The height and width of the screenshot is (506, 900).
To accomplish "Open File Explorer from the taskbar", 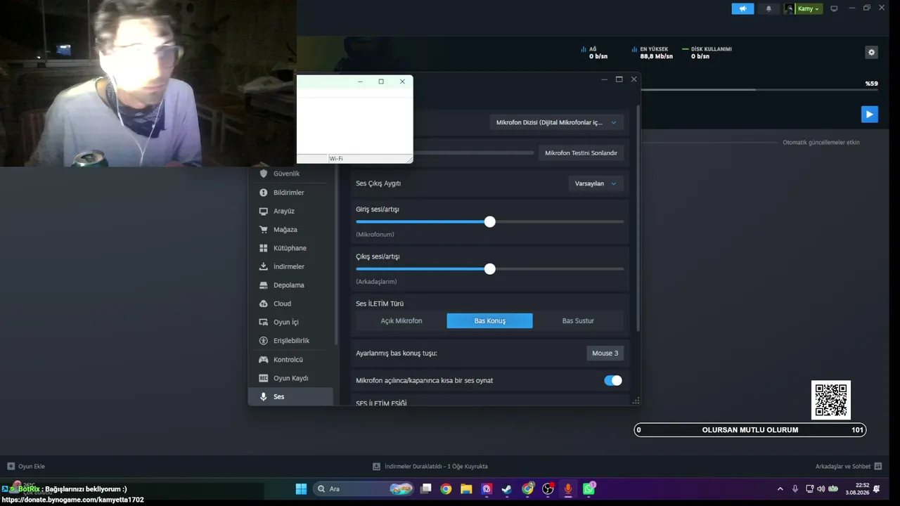I will click(x=466, y=489).
